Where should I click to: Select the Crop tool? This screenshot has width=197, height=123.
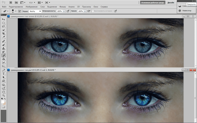pos(3,33)
